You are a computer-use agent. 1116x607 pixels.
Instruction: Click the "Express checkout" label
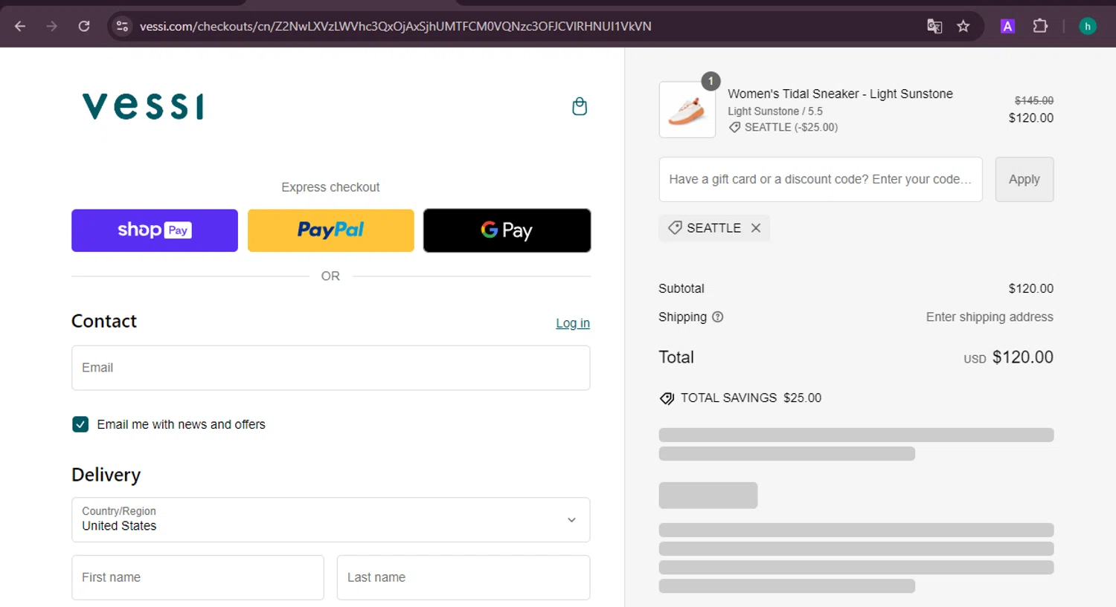coord(330,187)
